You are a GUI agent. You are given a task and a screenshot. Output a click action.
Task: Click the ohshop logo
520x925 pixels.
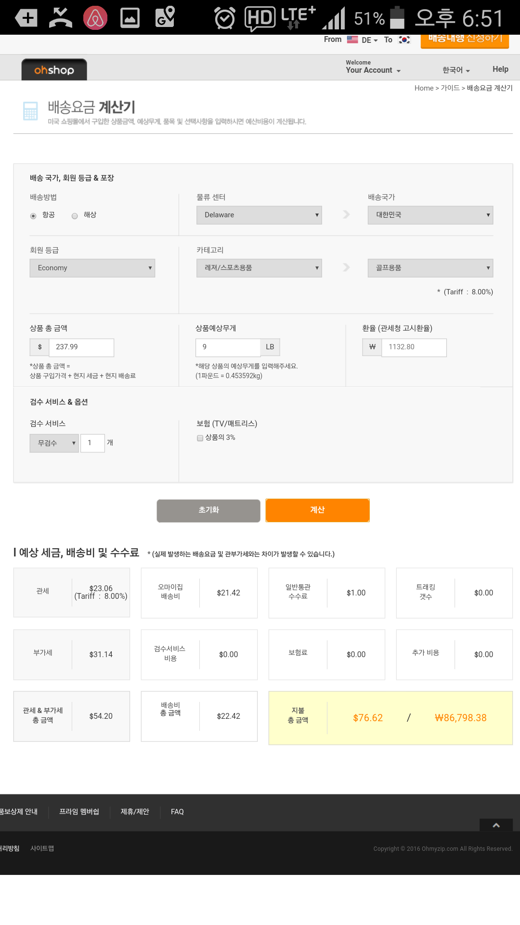(54, 70)
